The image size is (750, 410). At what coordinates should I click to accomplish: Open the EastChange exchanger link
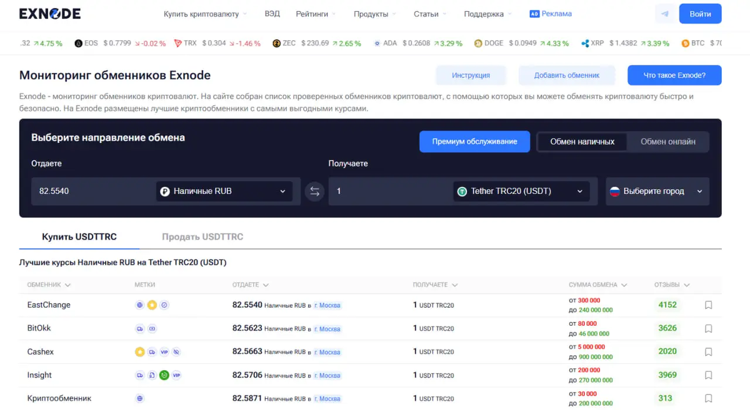[49, 305]
